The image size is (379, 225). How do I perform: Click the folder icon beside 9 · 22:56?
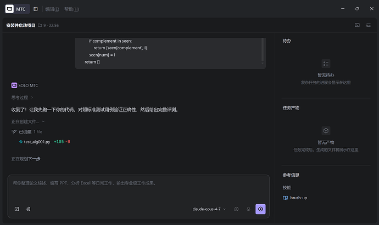(x=40, y=25)
